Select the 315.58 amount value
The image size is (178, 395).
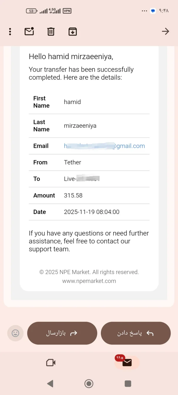(x=73, y=196)
